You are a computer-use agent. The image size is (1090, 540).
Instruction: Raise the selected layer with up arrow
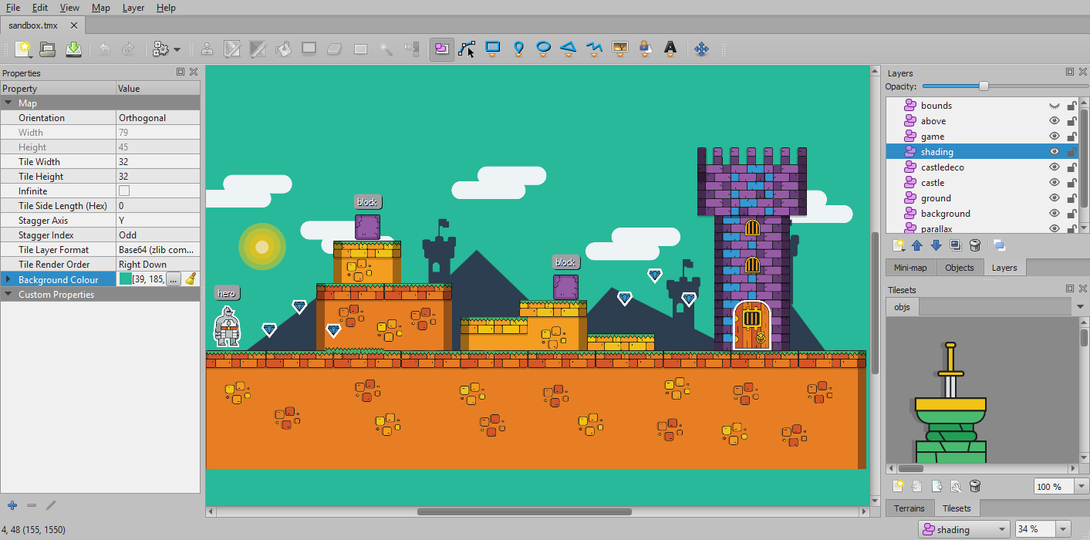917,245
